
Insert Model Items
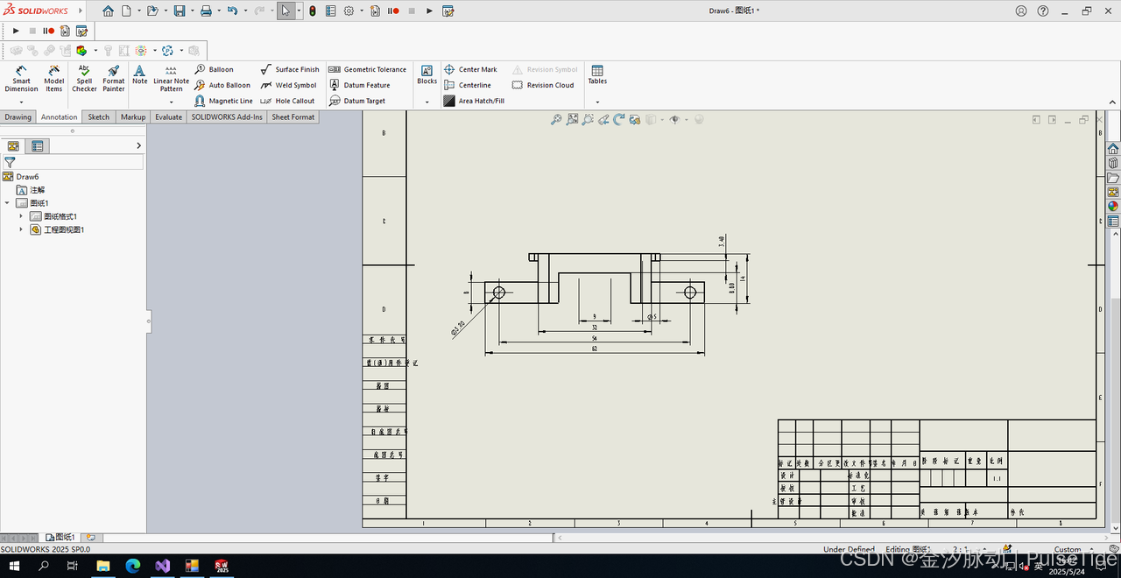click(54, 78)
